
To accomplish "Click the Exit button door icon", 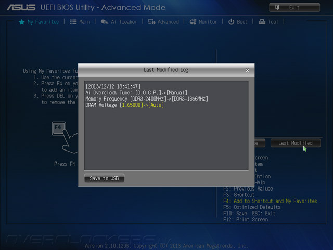I will [x=277, y=8].
